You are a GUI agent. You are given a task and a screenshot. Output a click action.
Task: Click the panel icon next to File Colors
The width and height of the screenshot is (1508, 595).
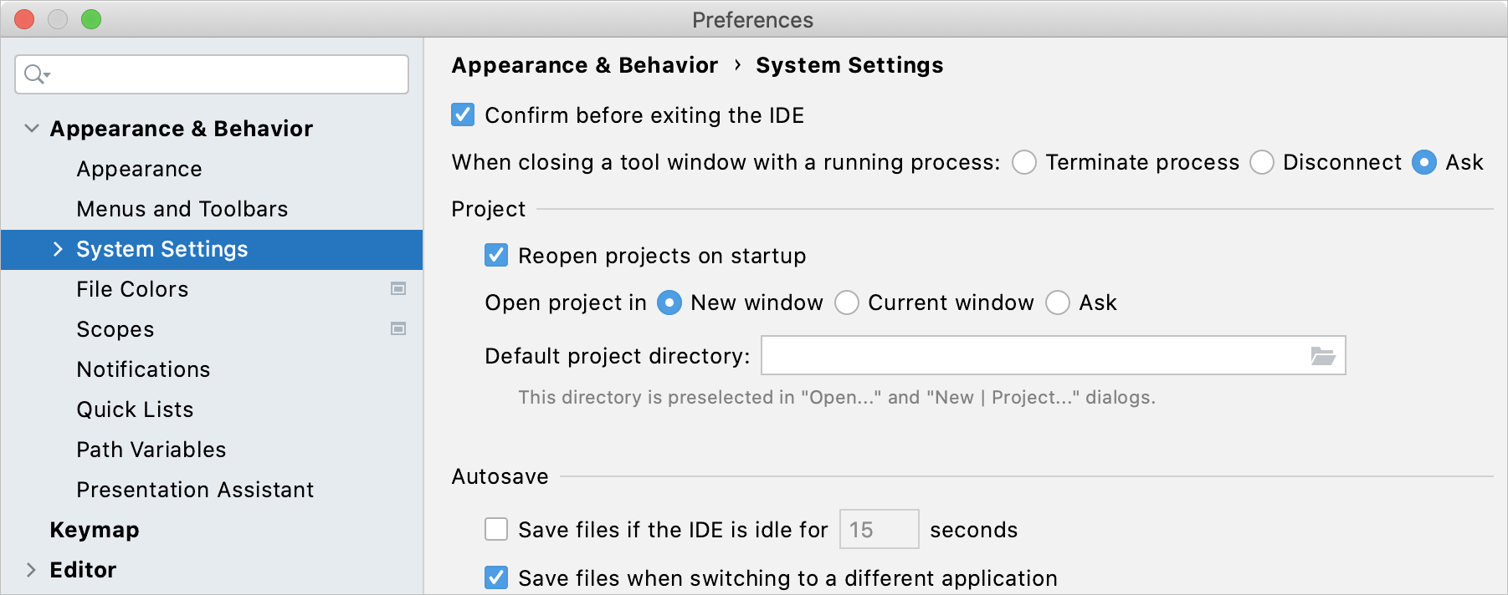pyautogui.click(x=399, y=288)
